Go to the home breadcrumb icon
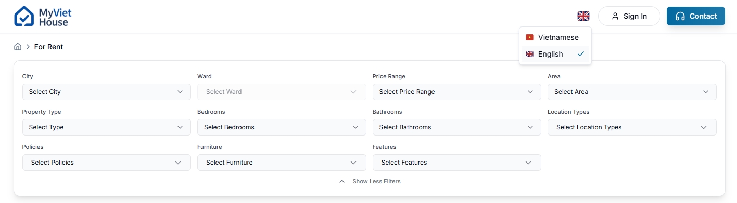 (x=18, y=47)
